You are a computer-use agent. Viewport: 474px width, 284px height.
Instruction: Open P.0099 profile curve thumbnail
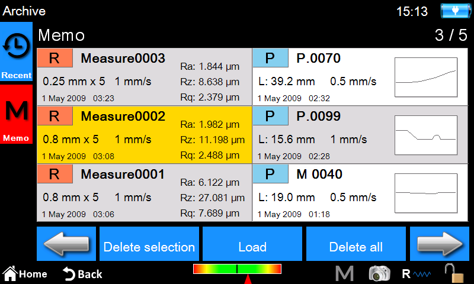coord(426,135)
